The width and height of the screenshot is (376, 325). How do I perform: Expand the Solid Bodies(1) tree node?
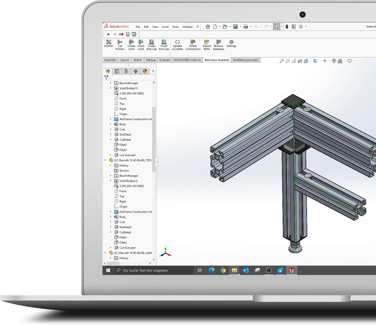(111, 89)
